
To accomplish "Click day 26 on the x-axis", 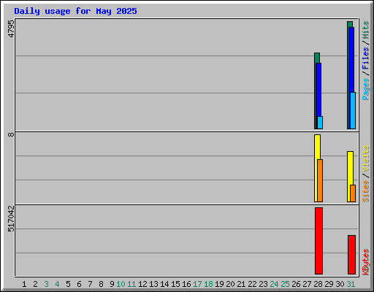I will [296, 284].
